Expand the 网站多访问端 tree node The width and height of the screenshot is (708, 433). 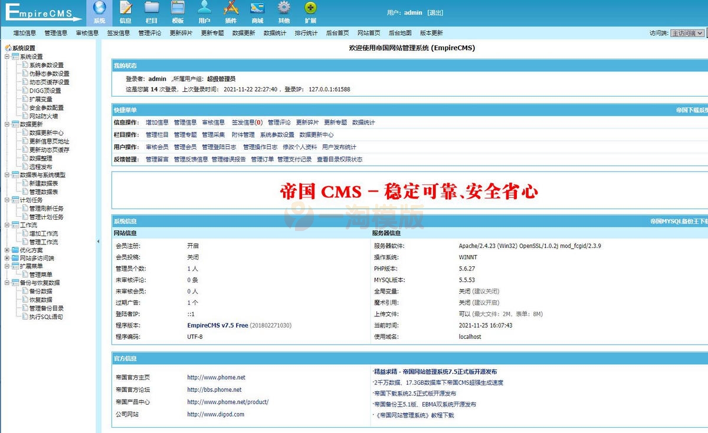click(7, 258)
